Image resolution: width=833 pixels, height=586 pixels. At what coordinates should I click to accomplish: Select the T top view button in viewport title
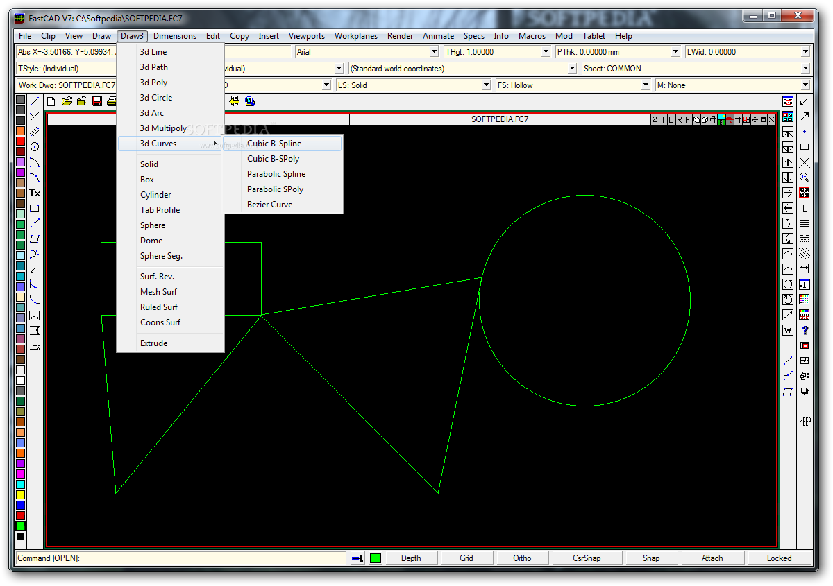663,119
